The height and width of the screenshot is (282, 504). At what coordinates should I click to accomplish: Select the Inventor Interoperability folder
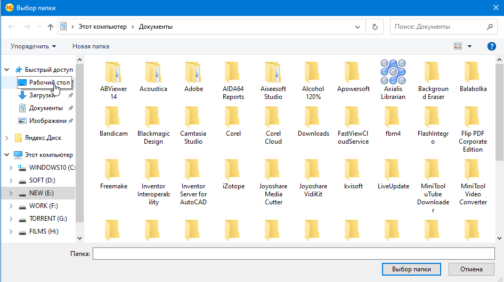pos(153,183)
